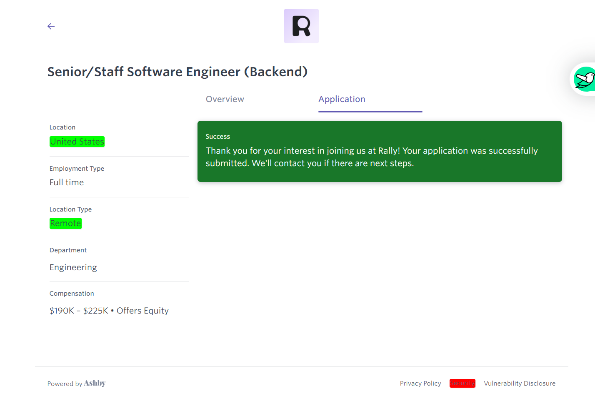Open the green bird widget
The image size is (595, 401).
pos(584,79)
